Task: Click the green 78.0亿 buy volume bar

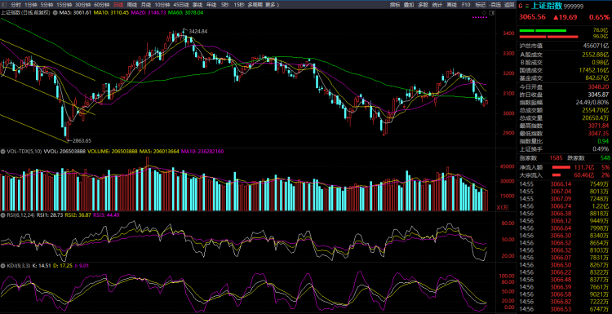Action: tap(543, 30)
